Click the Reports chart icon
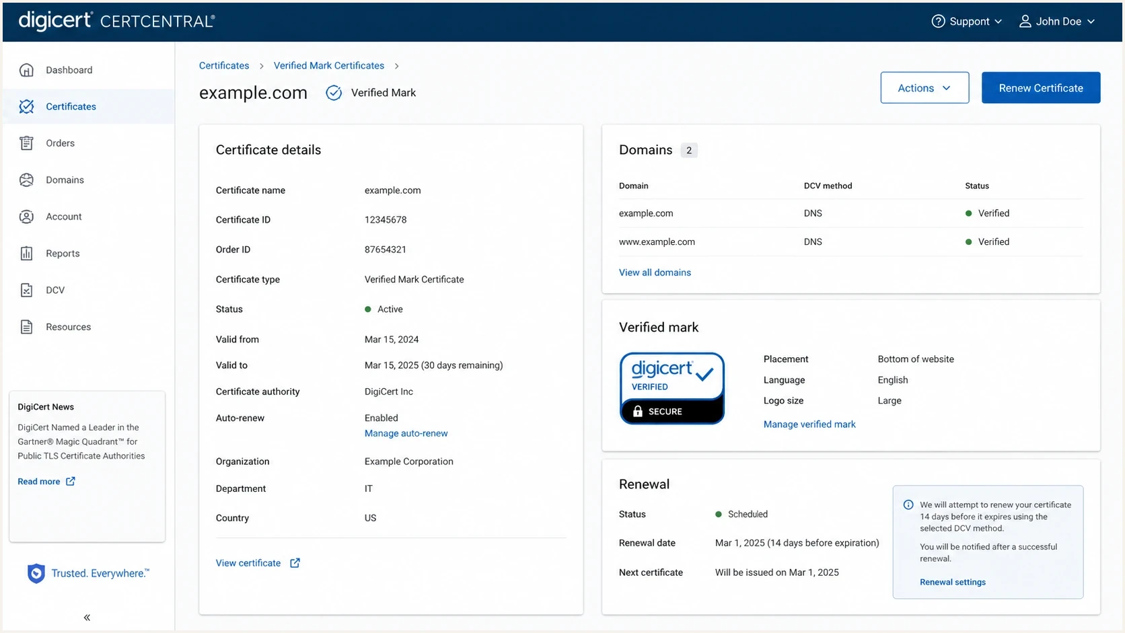This screenshot has width=1125, height=633. (x=26, y=254)
